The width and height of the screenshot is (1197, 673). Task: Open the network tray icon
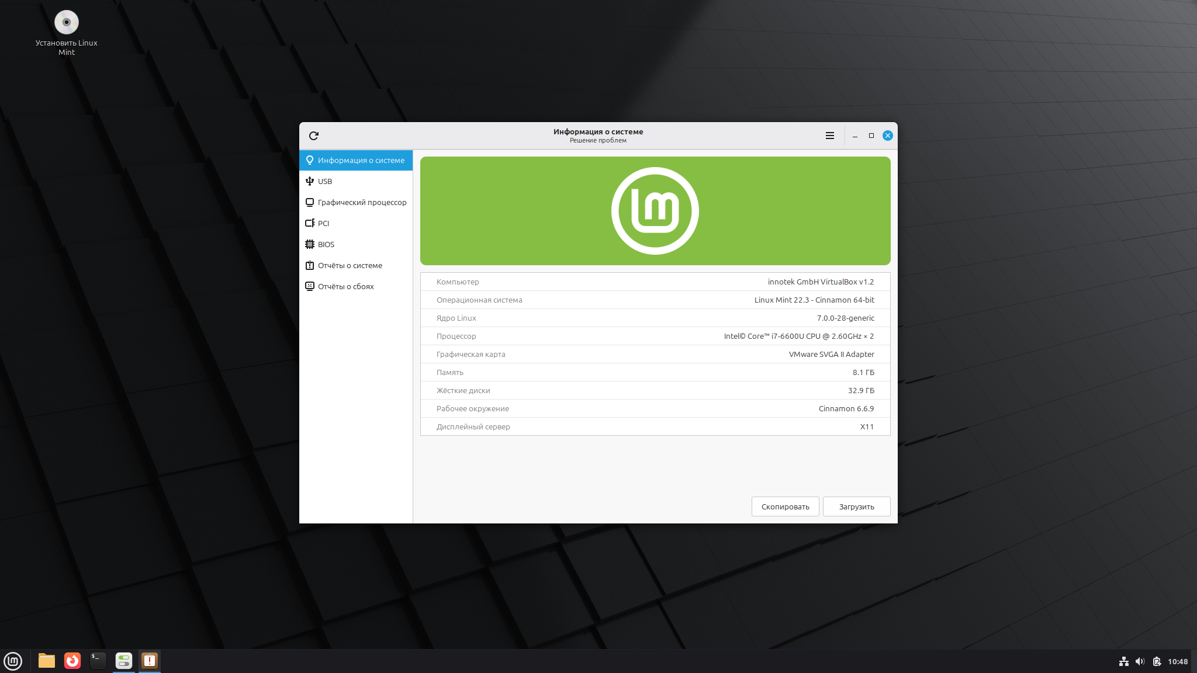pyautogui.click(x=1123, y=661)
